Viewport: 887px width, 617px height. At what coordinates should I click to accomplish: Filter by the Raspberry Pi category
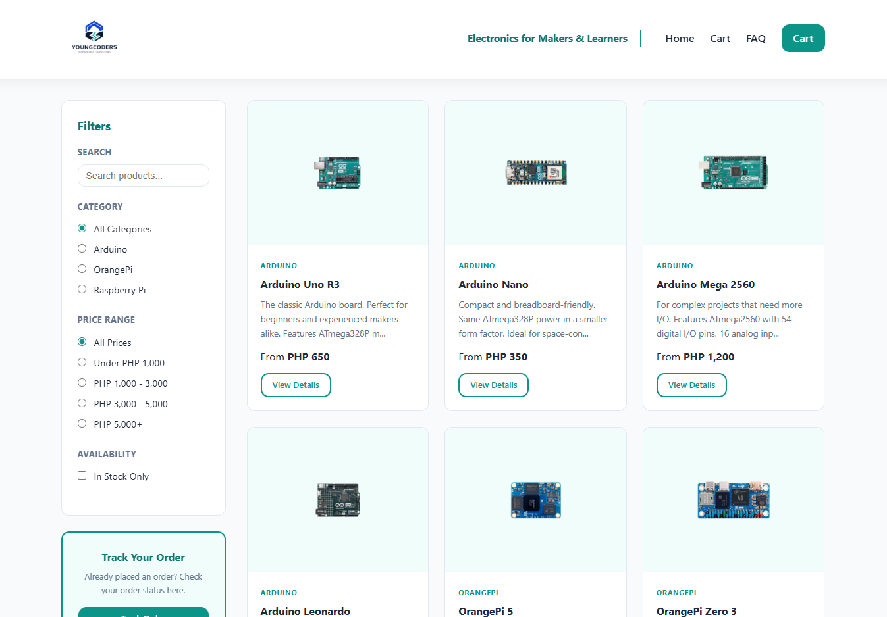click(82, 289)
